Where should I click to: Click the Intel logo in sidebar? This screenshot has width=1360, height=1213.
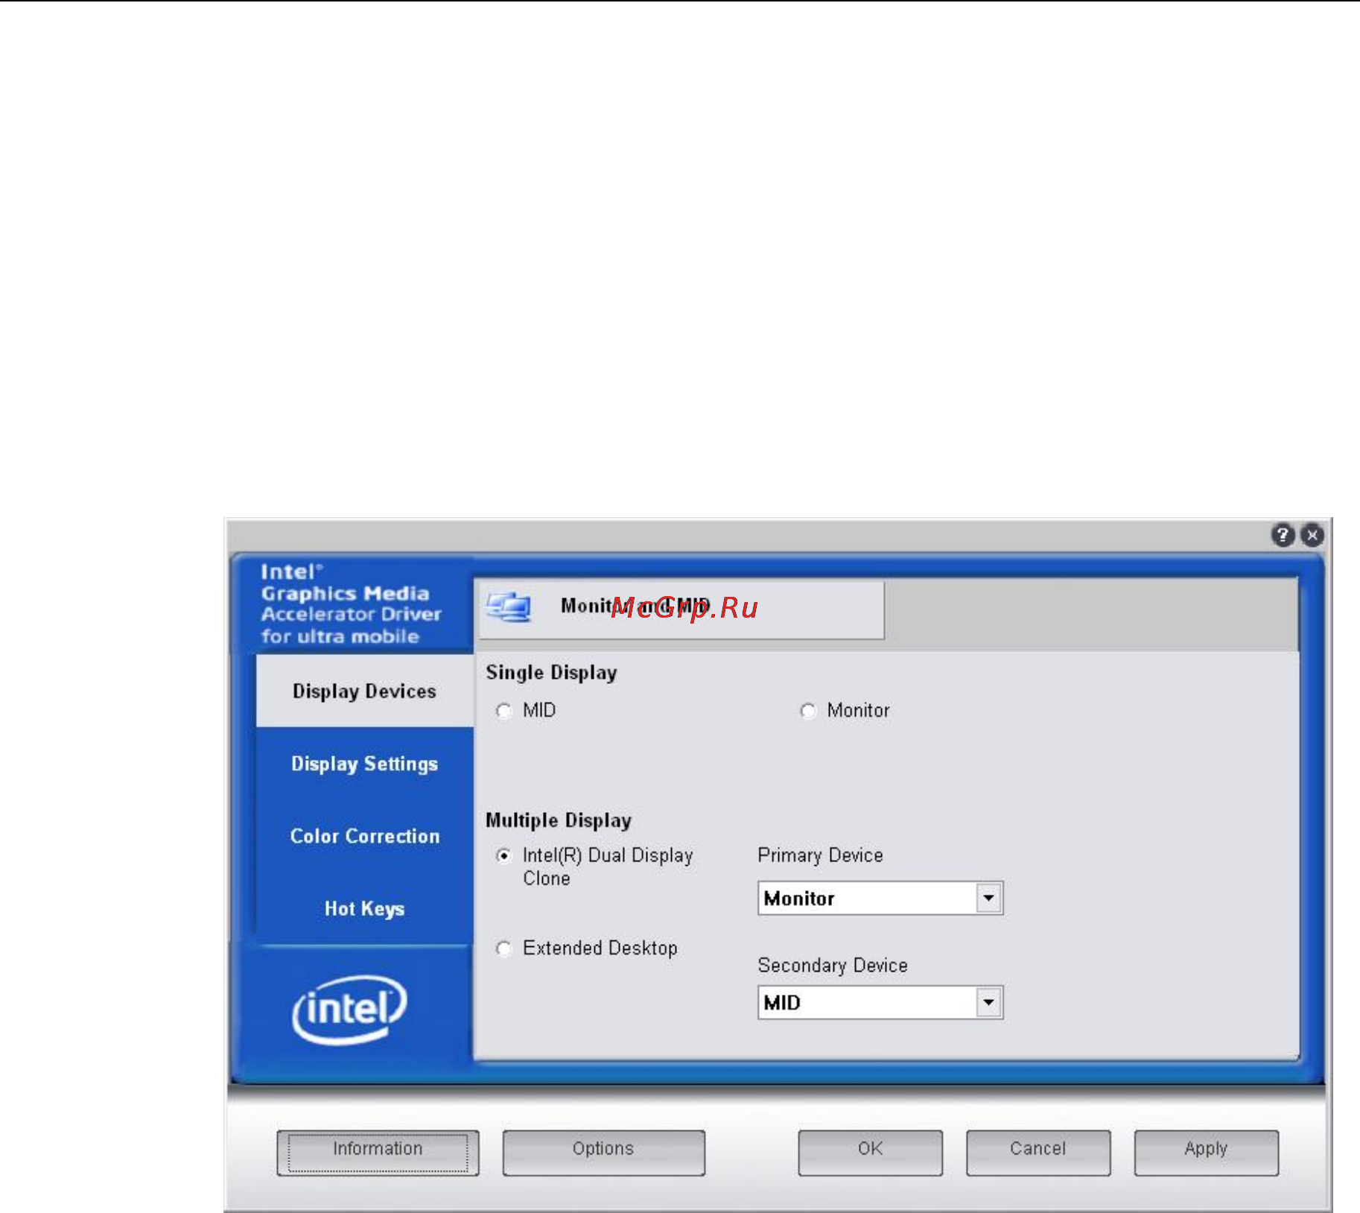[x=349, y=1009]
